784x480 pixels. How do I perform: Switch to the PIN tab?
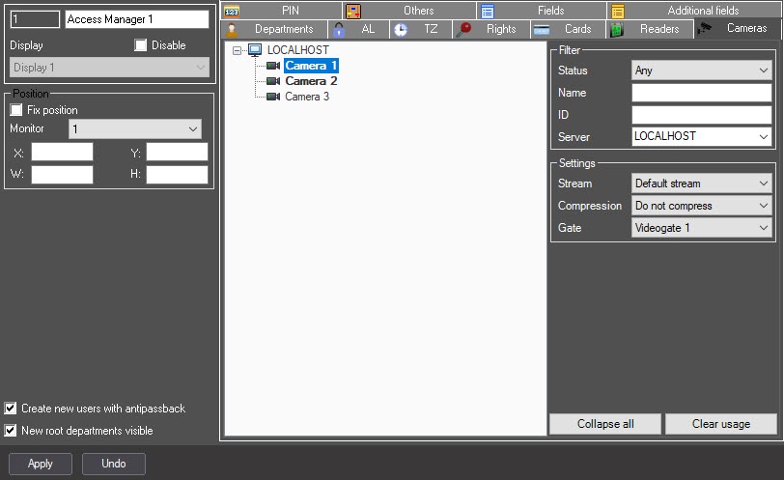click(282, 10)
